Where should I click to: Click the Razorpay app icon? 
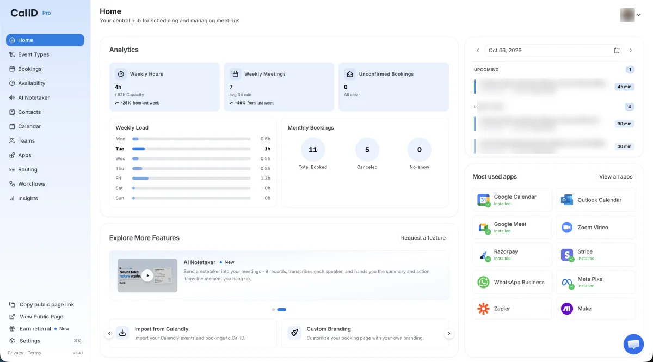(484, 255)
